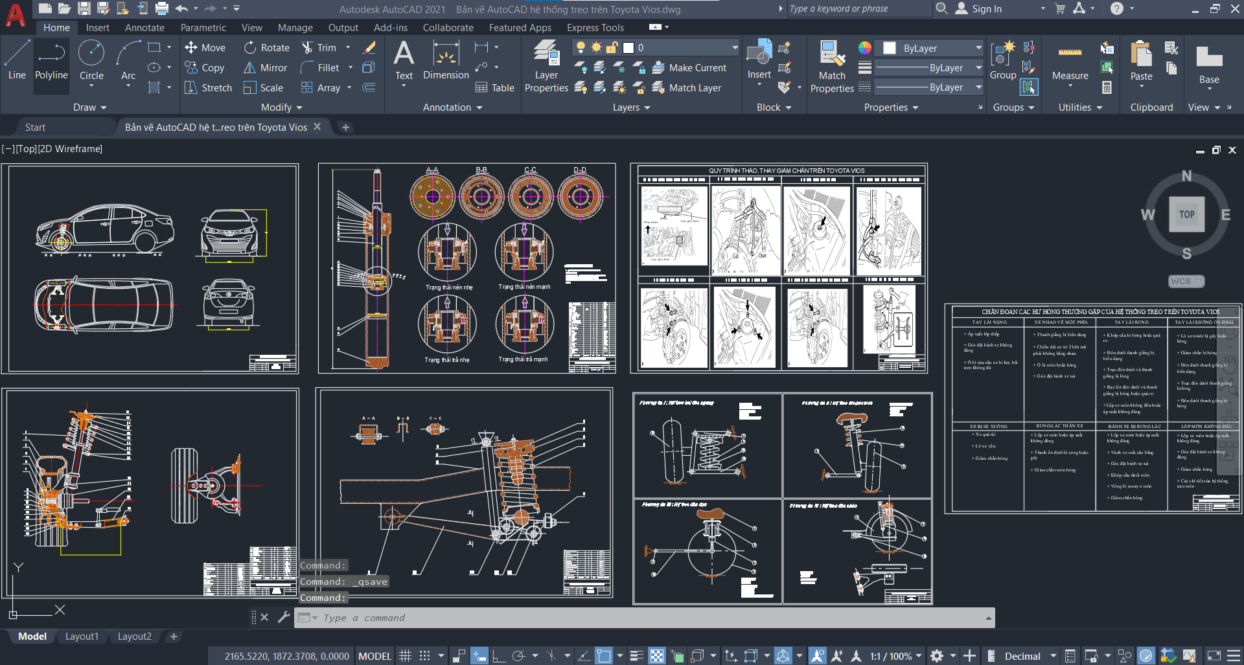1244x665 pixels.
Task: Click the Stretch tool
Action: tap(208, 87)
